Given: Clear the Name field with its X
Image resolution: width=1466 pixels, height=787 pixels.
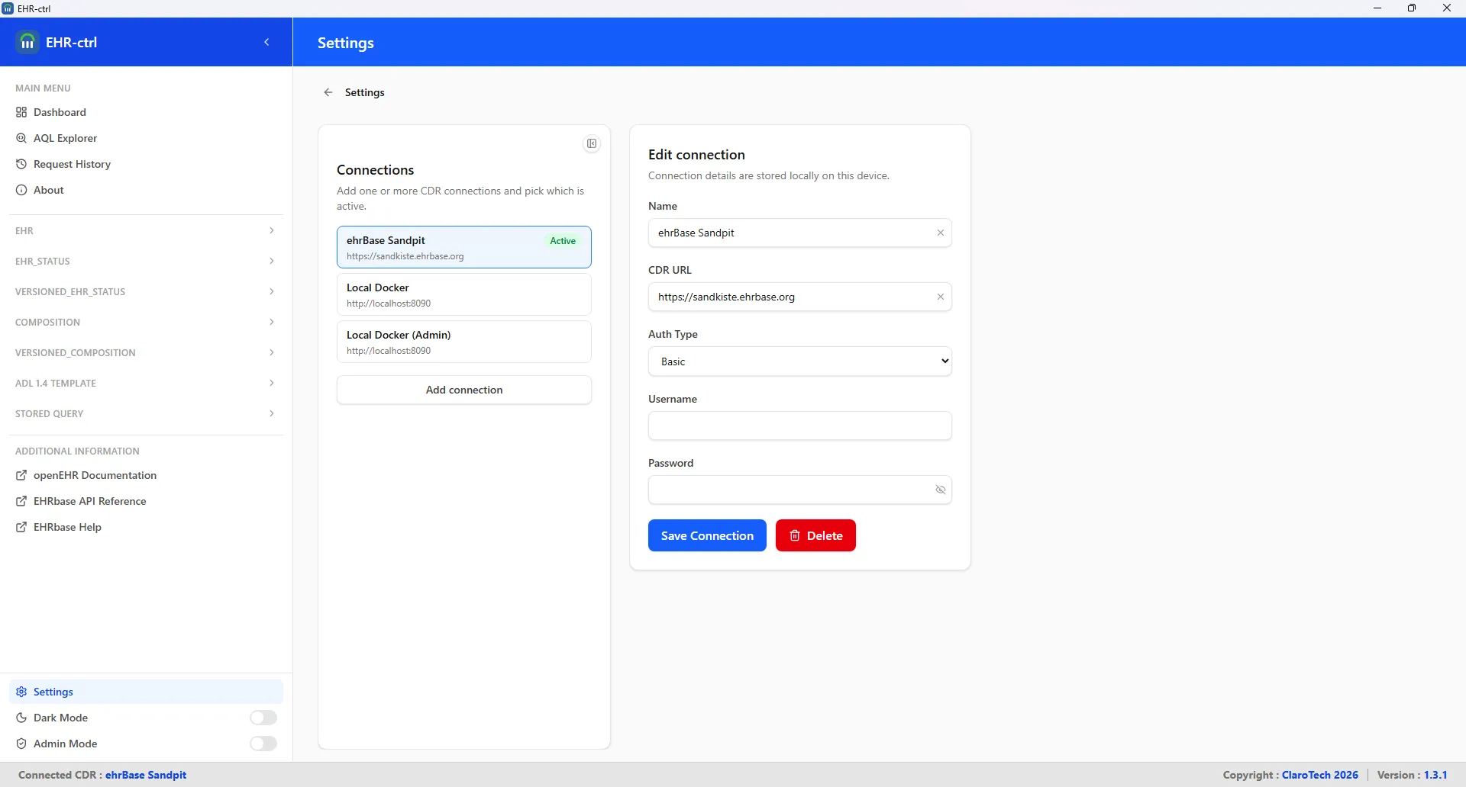Looking at the screenshot, I should (x=941, y=233).
